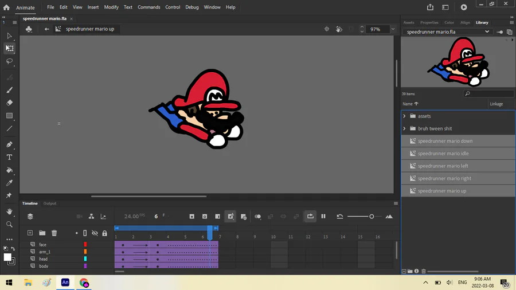Select speedrunner mario down symbol
Viewport: 516px width, 290px height.
(458, 141)
